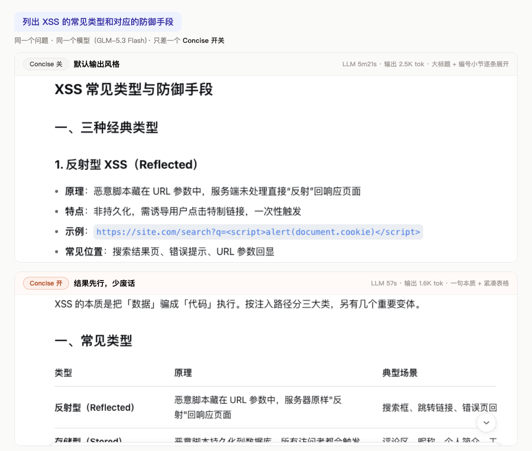Click the 'LLM 5m21s' stats text
This screenshot has width=532, height=451.
pos(359,64)
